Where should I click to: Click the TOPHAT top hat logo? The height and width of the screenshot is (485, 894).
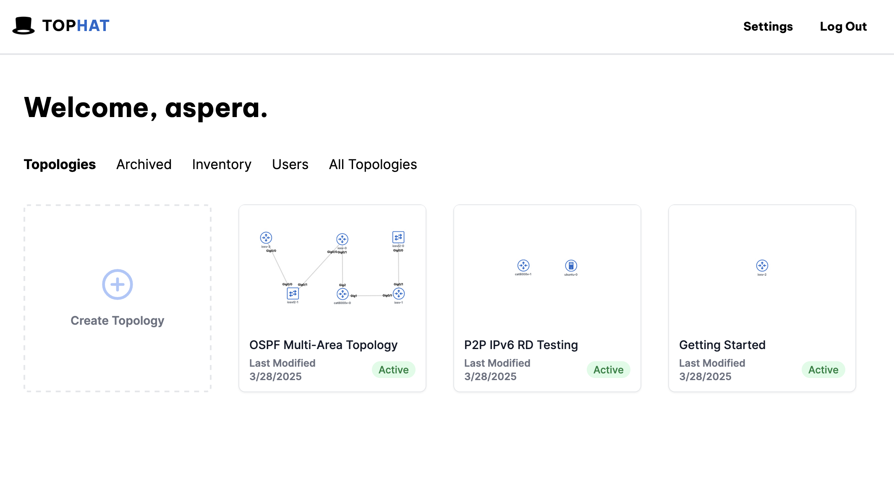click(x=24, y=26)
